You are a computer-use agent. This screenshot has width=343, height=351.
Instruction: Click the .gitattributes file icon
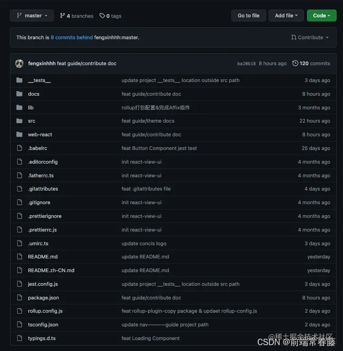20,189
